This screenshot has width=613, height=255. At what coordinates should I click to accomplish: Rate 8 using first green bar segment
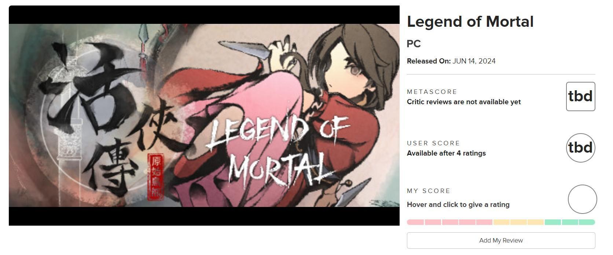point(553,222)
